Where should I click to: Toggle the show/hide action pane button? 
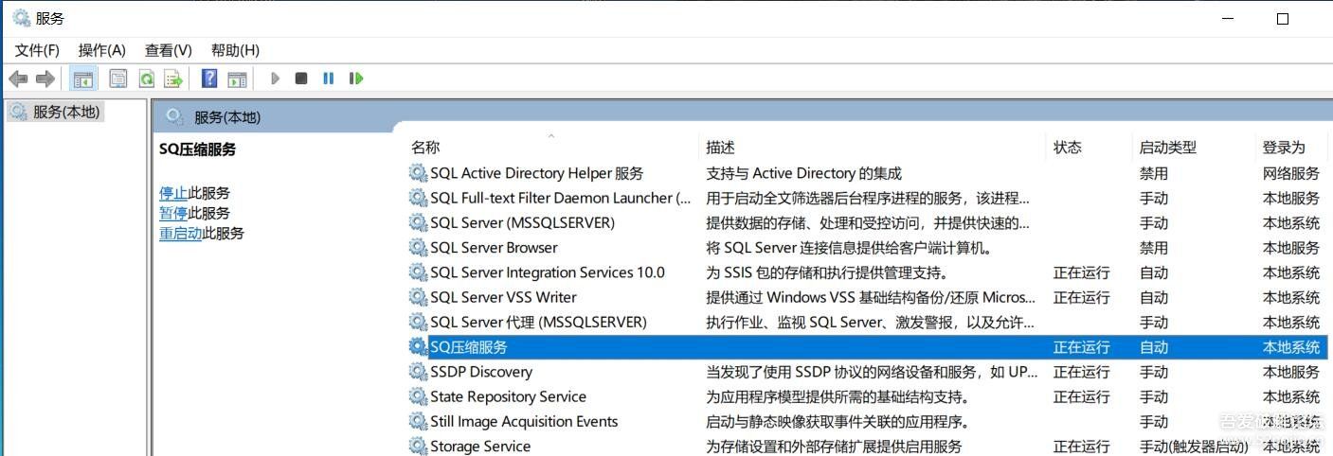237,79
